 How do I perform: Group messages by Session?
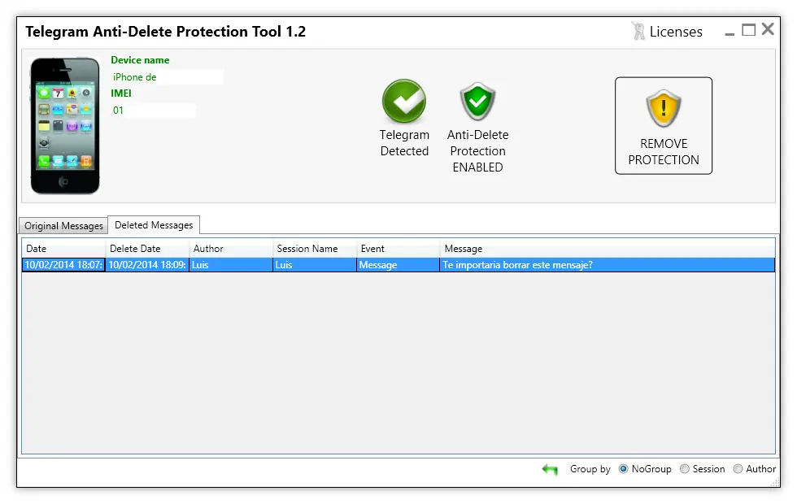[685, 469]
